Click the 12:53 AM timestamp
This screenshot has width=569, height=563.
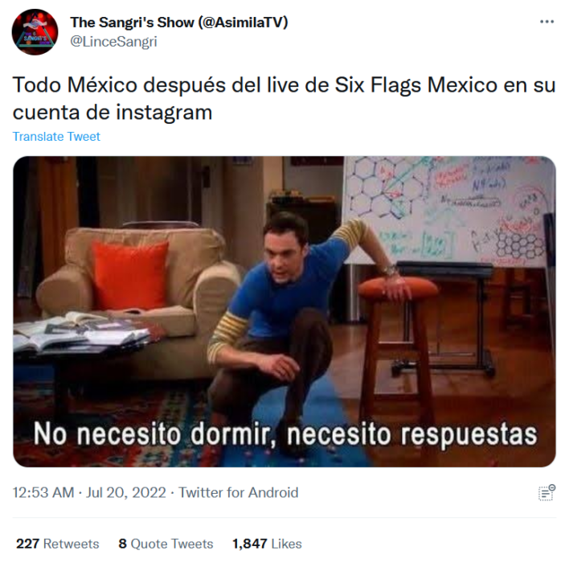[x=43, y=492]
